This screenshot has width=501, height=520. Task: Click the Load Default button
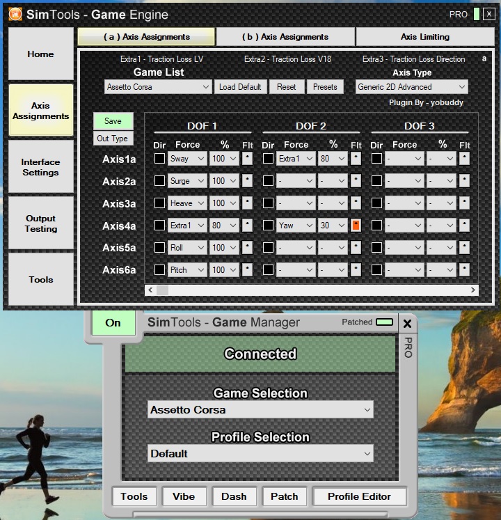click(x=240, y=87)
